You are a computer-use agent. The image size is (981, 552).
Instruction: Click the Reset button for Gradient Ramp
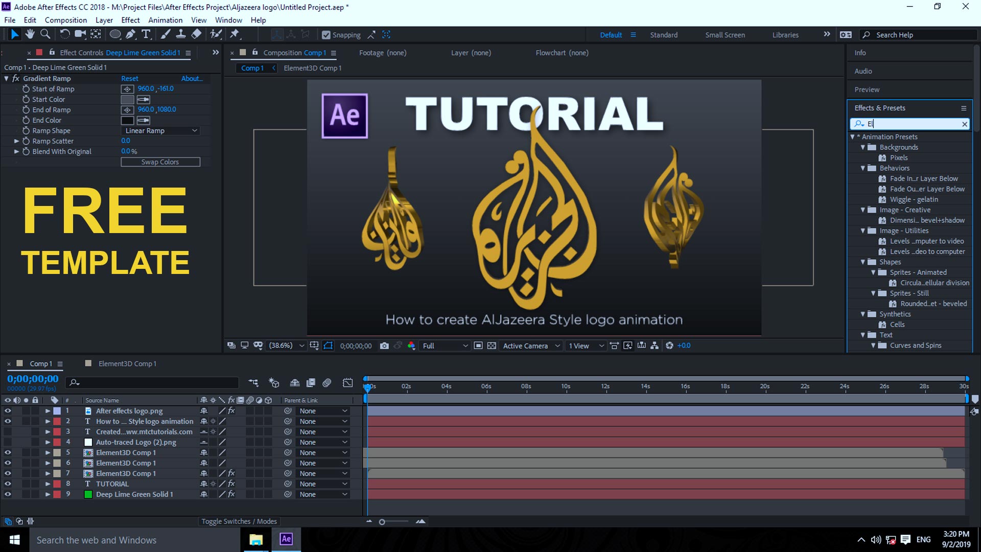point(129,78)
